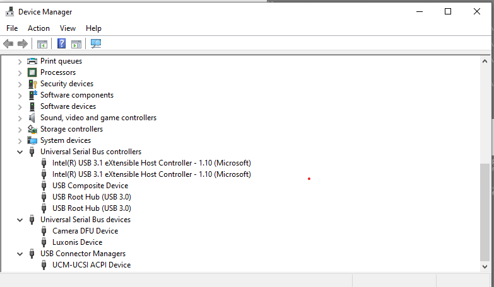
Task: Expand Sound, video and game controllers
Action: tap(20, 118)
